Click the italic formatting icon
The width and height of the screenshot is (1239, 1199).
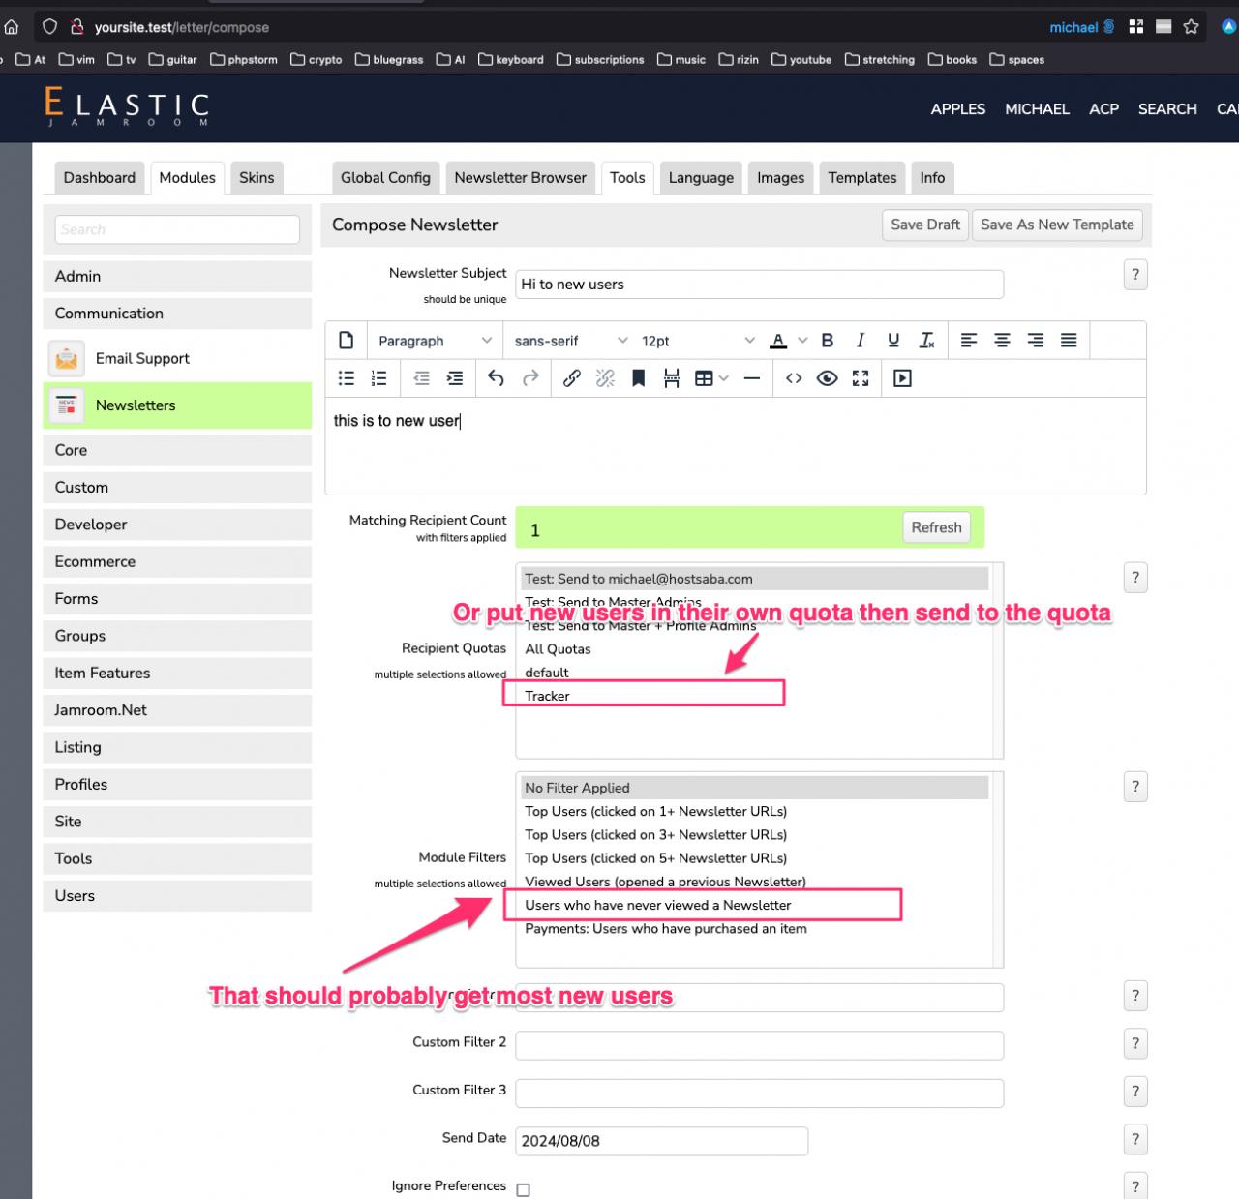pyautogui.click(x=860, y=341)
